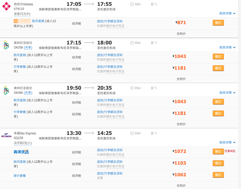Click the orange 送在线值机 badge

click(x=22, y=21)
